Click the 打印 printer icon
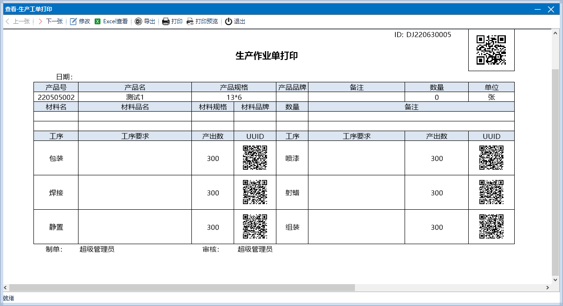Screen dimensions: 563x306 166,21
